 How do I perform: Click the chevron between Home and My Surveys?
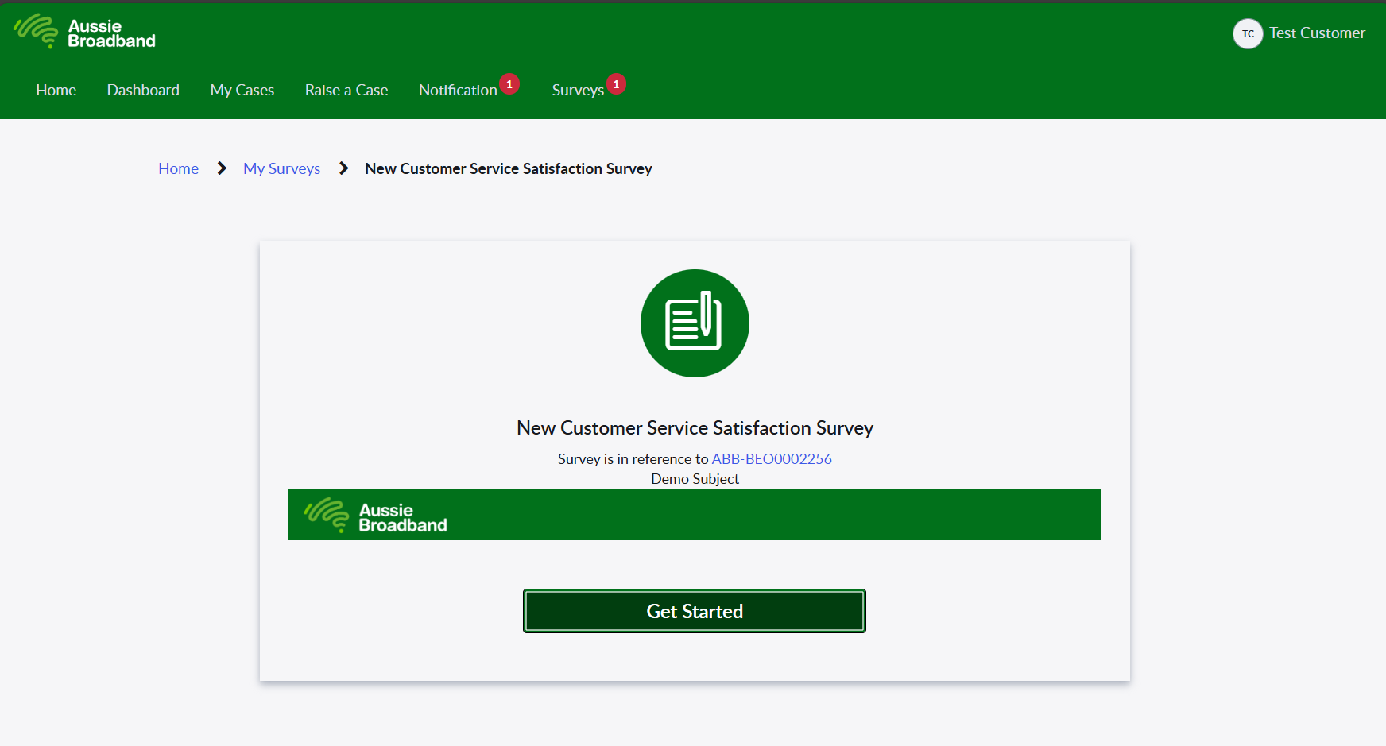click(221, 168)
